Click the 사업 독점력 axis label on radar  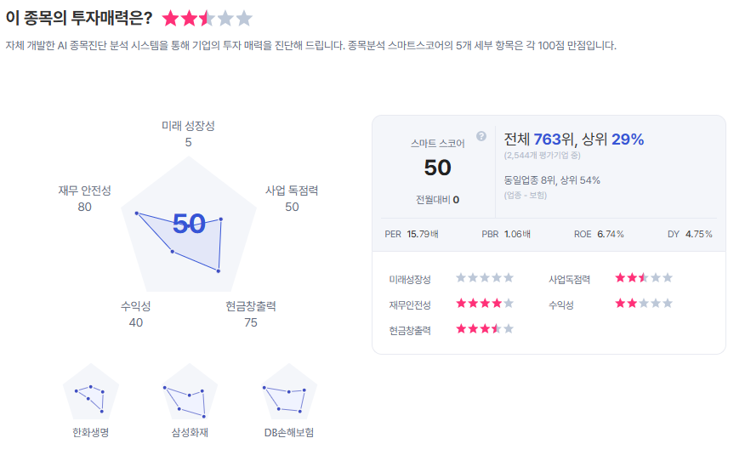click(292, 191)
